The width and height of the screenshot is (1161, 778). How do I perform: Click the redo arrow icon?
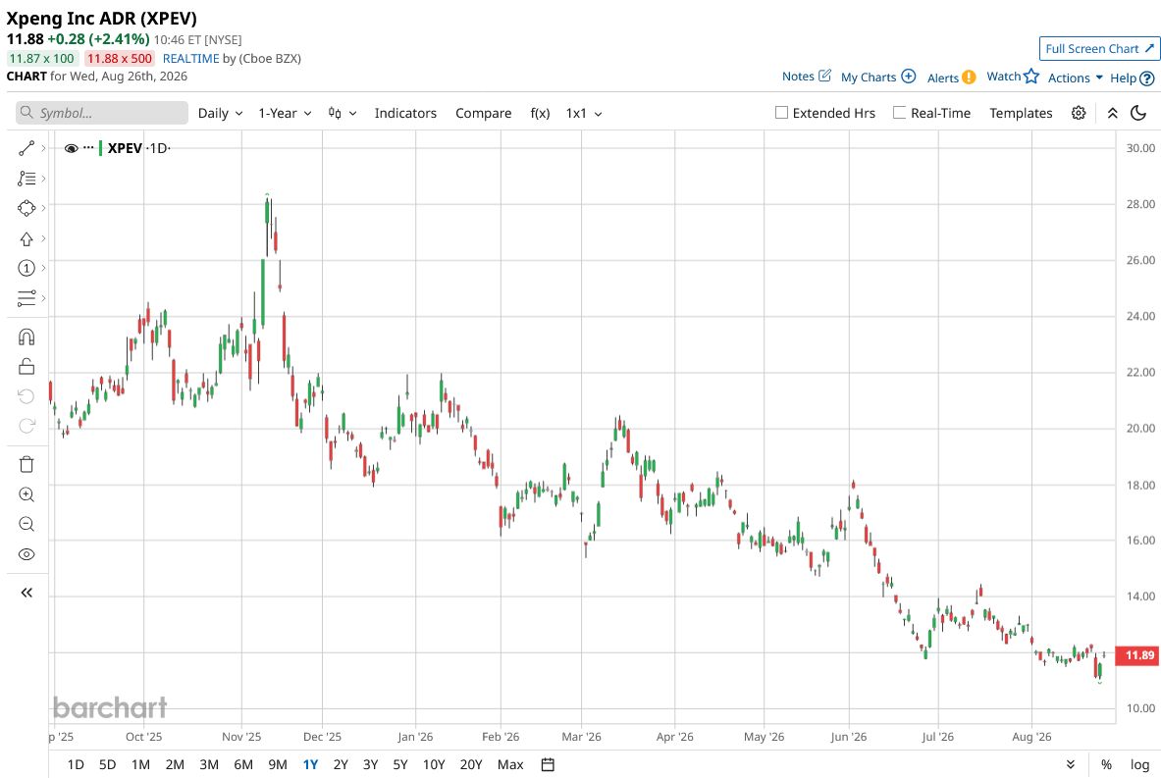[26, 426]
